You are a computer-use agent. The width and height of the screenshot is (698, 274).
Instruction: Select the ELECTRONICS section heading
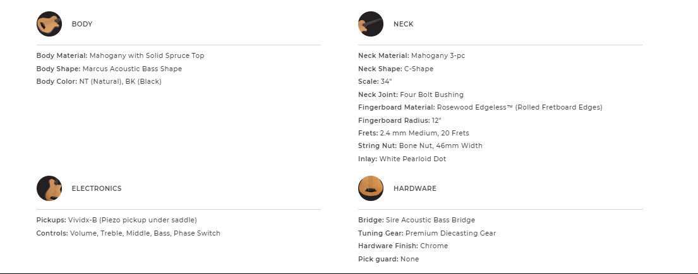click(x=97, y=188)
